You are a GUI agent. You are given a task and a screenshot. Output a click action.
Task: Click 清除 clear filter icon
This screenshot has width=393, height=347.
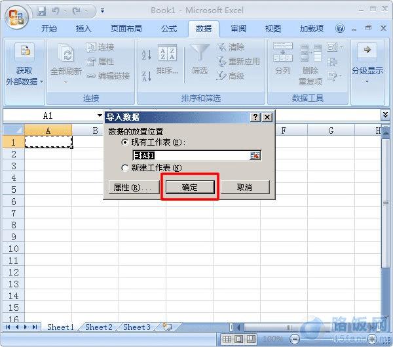click(221, 47)
